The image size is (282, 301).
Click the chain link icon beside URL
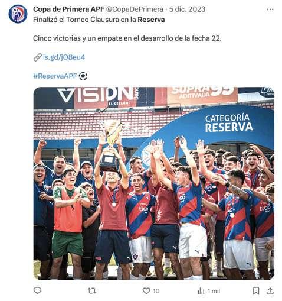click(x=37, y=57)
